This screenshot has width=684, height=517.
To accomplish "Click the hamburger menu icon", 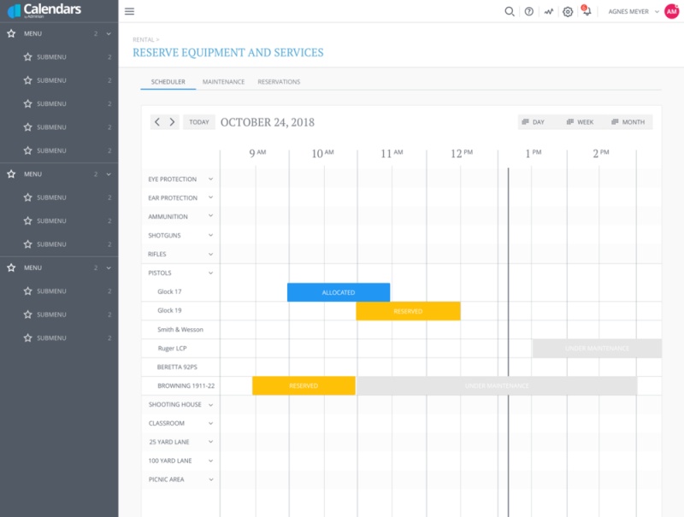I will [x=129, y=11].
